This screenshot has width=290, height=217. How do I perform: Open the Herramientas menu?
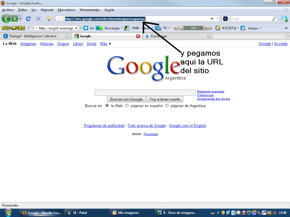pyautogui.click(x=90, y=10)
